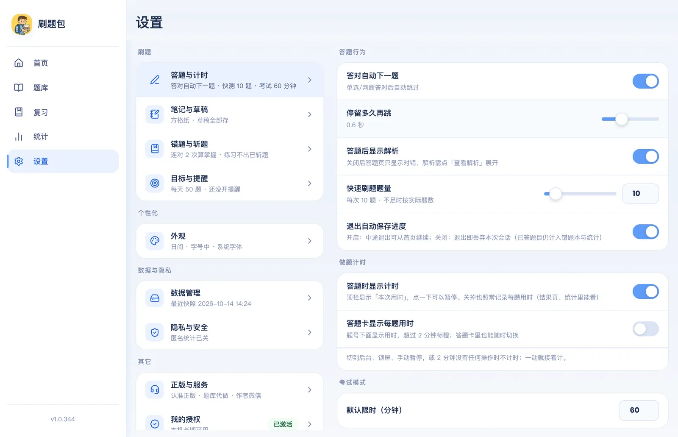The height and width of the screenshot is (437, 678).
Task: Expand 错题与斩题 row chevron
Action: (310, 149)
